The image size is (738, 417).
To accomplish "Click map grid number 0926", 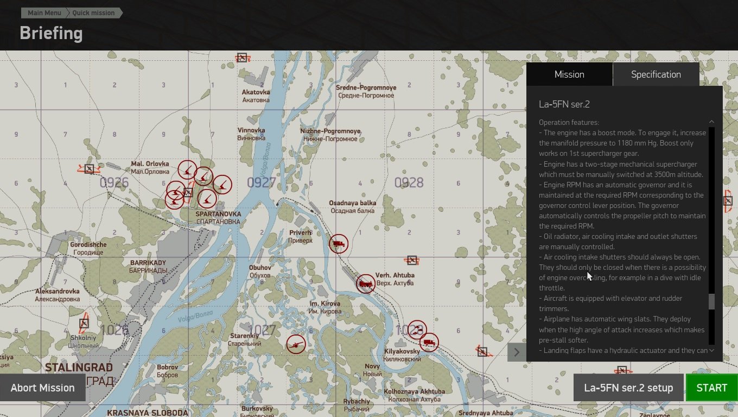I will click(x=114, y=182).
